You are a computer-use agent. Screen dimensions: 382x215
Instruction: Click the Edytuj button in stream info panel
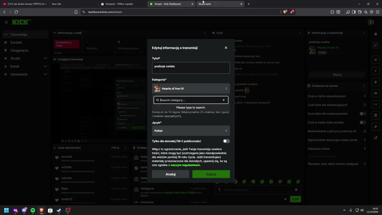337,75
